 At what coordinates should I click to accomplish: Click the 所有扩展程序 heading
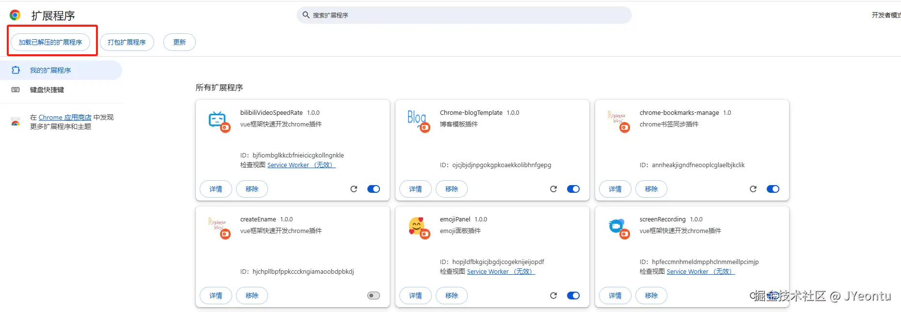(x=219, y=88)
